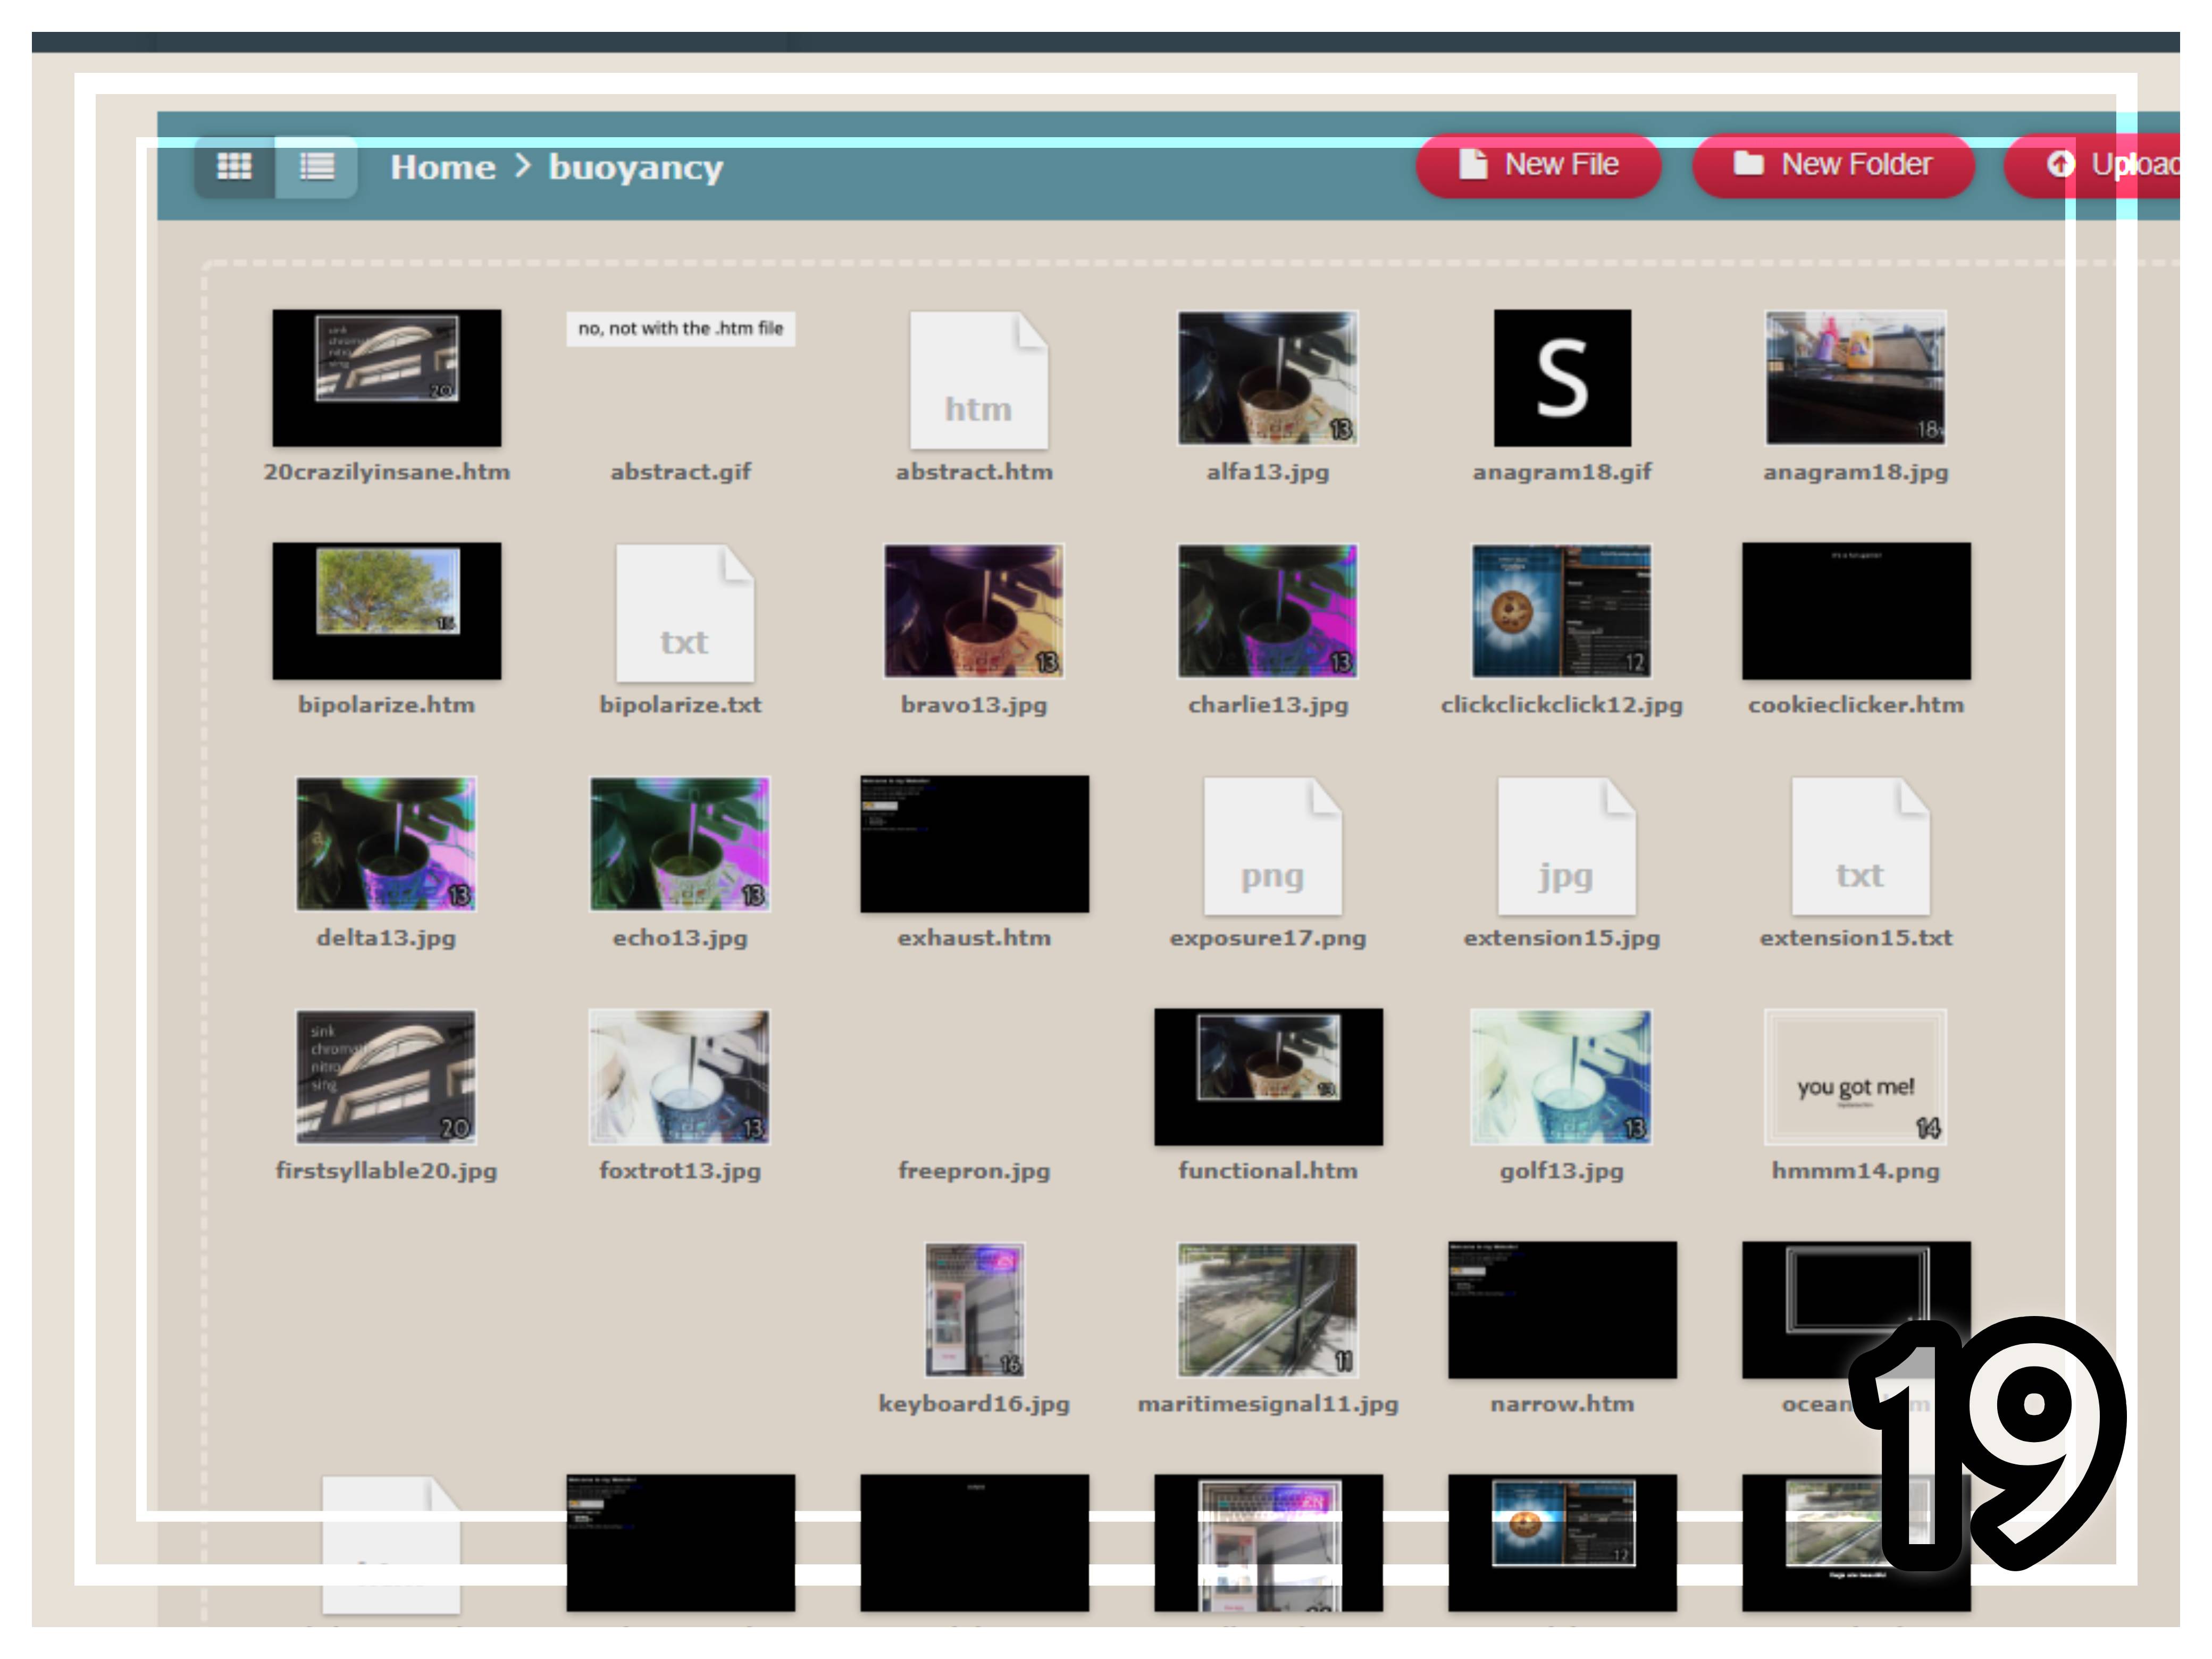
Task: Open cookieclicker.htm thumbnail
Action: 1856,611
